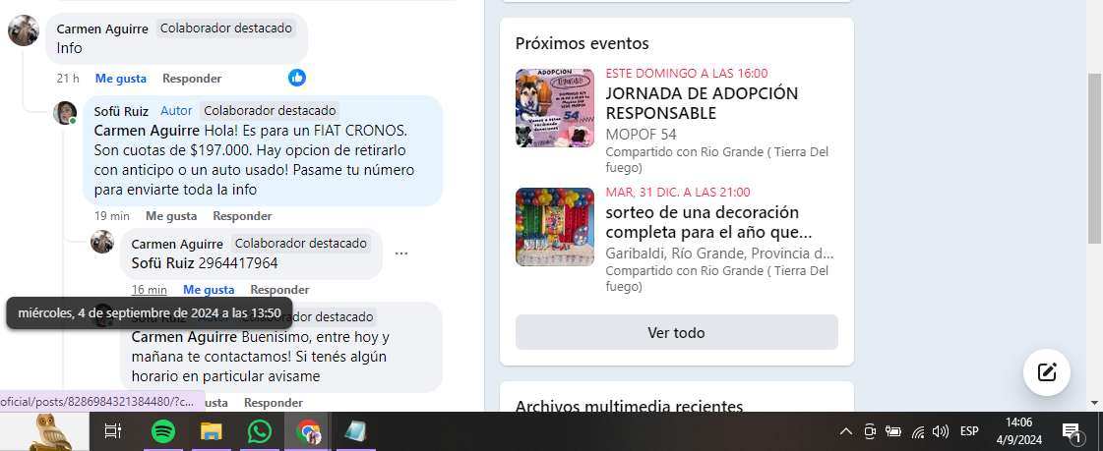Switch to Chrome in the taskbar
Screen dimensions: 1103x451
tap(307, 431)
